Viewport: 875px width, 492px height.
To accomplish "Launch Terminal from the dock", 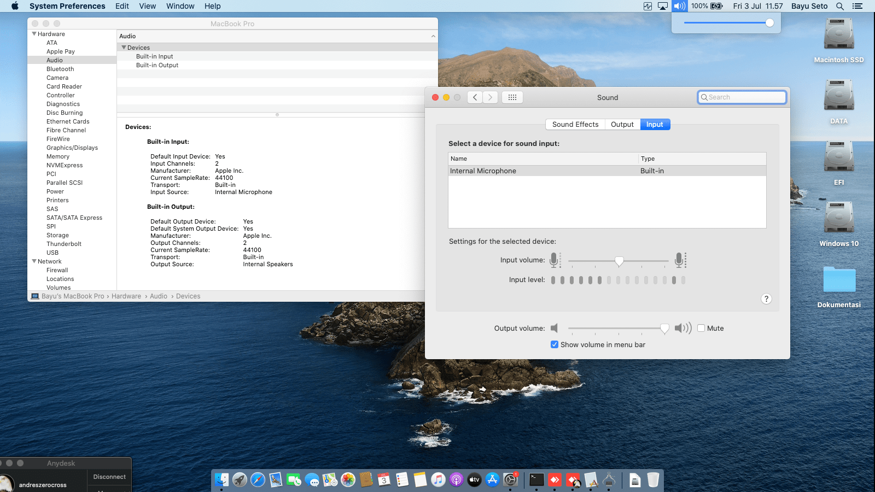I will pos(536,480).
